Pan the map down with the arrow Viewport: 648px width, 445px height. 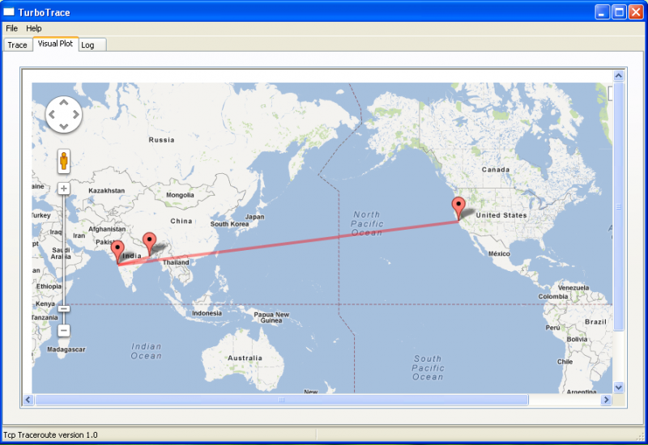pos(64,126)
